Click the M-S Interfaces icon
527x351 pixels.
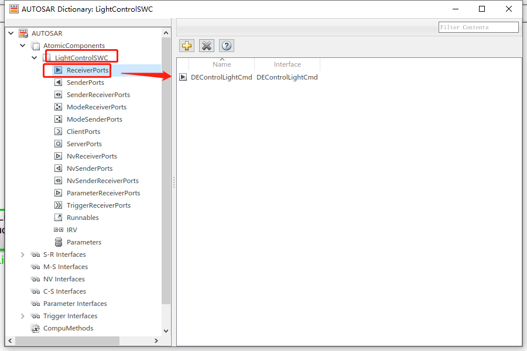[35, 267]
